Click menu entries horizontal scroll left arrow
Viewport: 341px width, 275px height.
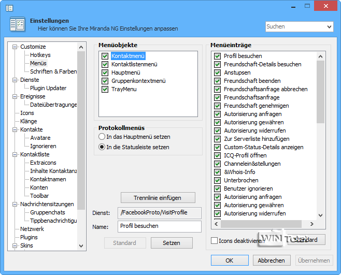click(216, 224)
